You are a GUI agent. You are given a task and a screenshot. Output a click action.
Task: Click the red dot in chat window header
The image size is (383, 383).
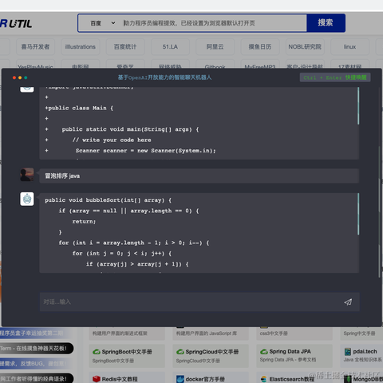click(14, 77)
